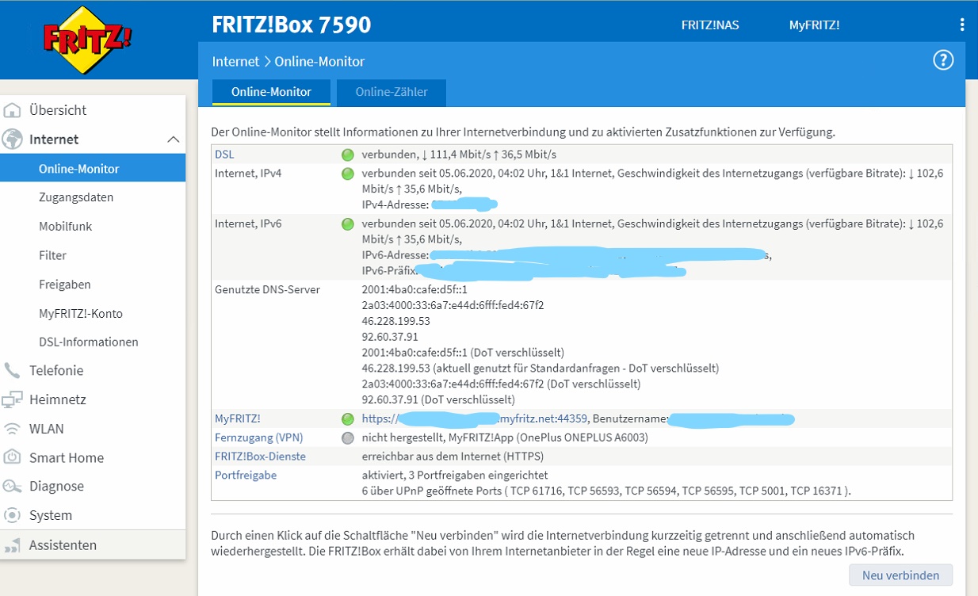This screenshot has width=978, height=596.
Task: Collapse the Internet menu chevron
Action: [x=174, y=139]
